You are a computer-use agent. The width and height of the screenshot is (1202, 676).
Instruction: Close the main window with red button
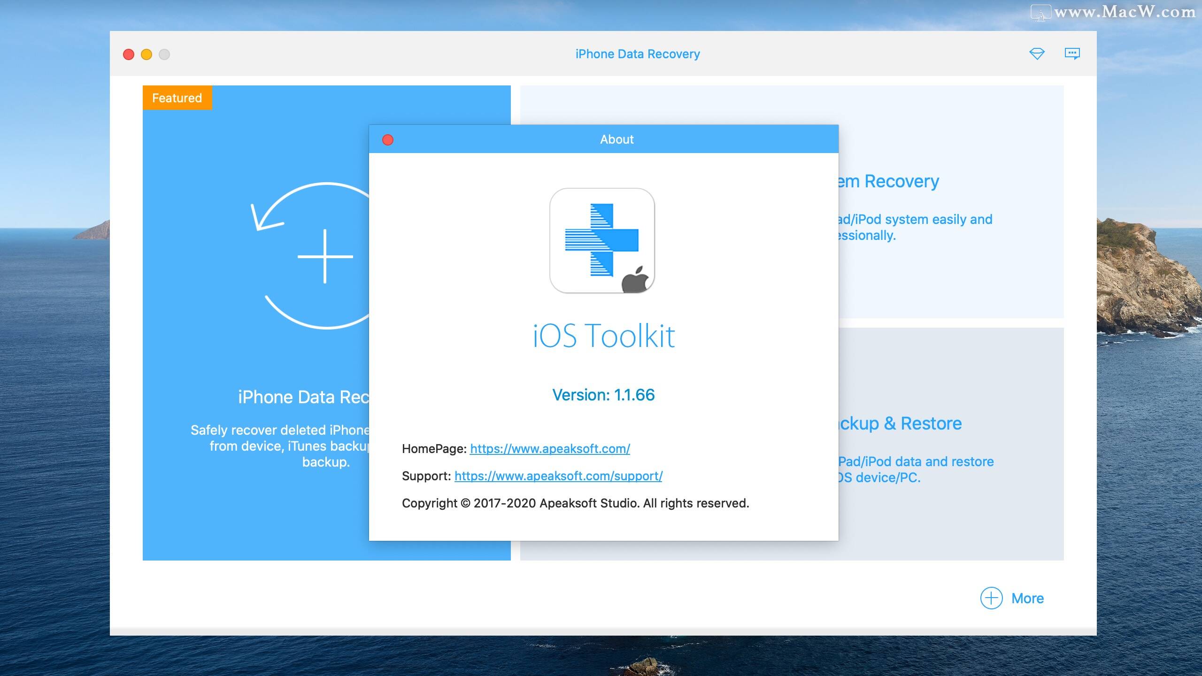129,54
